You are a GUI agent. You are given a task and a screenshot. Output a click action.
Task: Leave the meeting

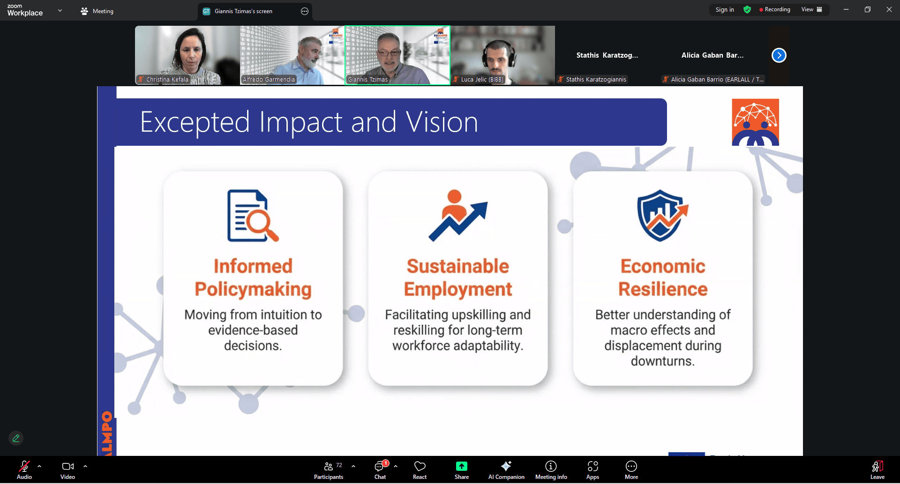pyautogui.click(x=877, y=470)
